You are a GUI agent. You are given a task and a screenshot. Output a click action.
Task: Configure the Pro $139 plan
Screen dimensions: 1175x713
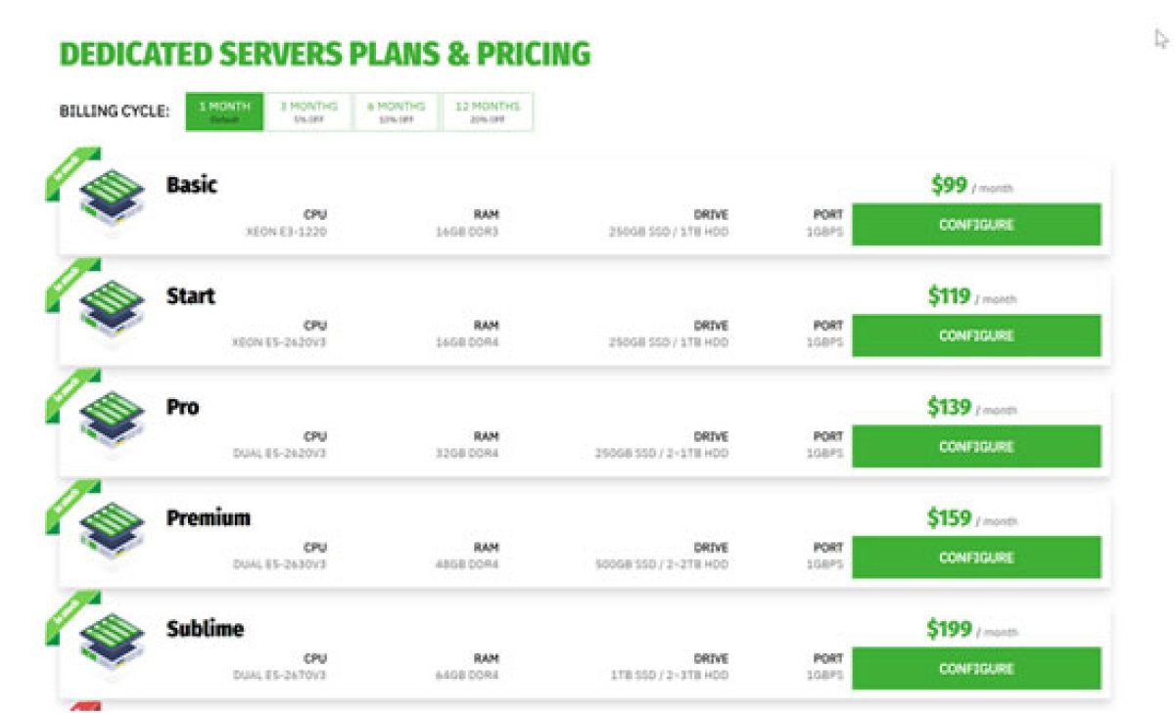[976, 446]
